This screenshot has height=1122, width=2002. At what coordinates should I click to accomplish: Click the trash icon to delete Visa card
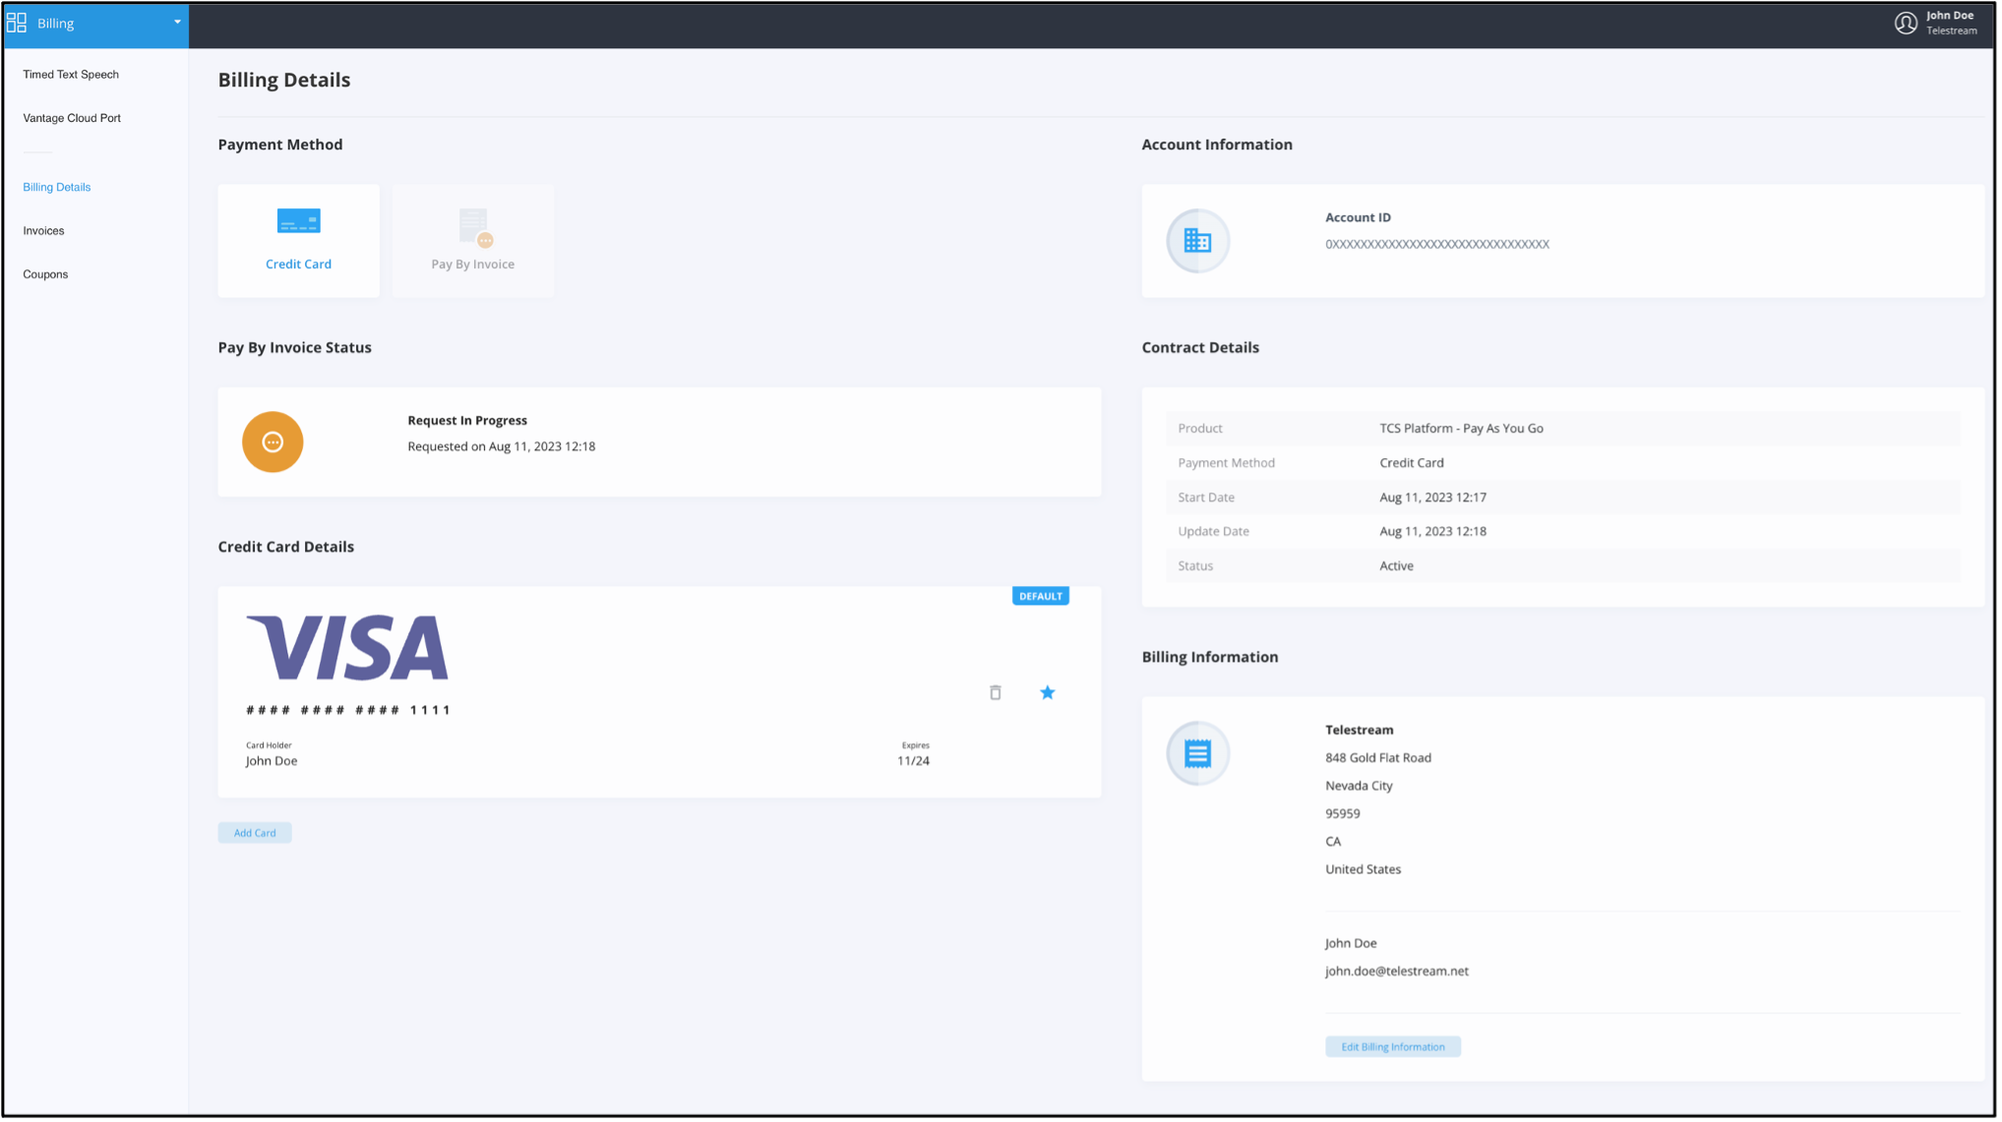(x=995, y=692)
